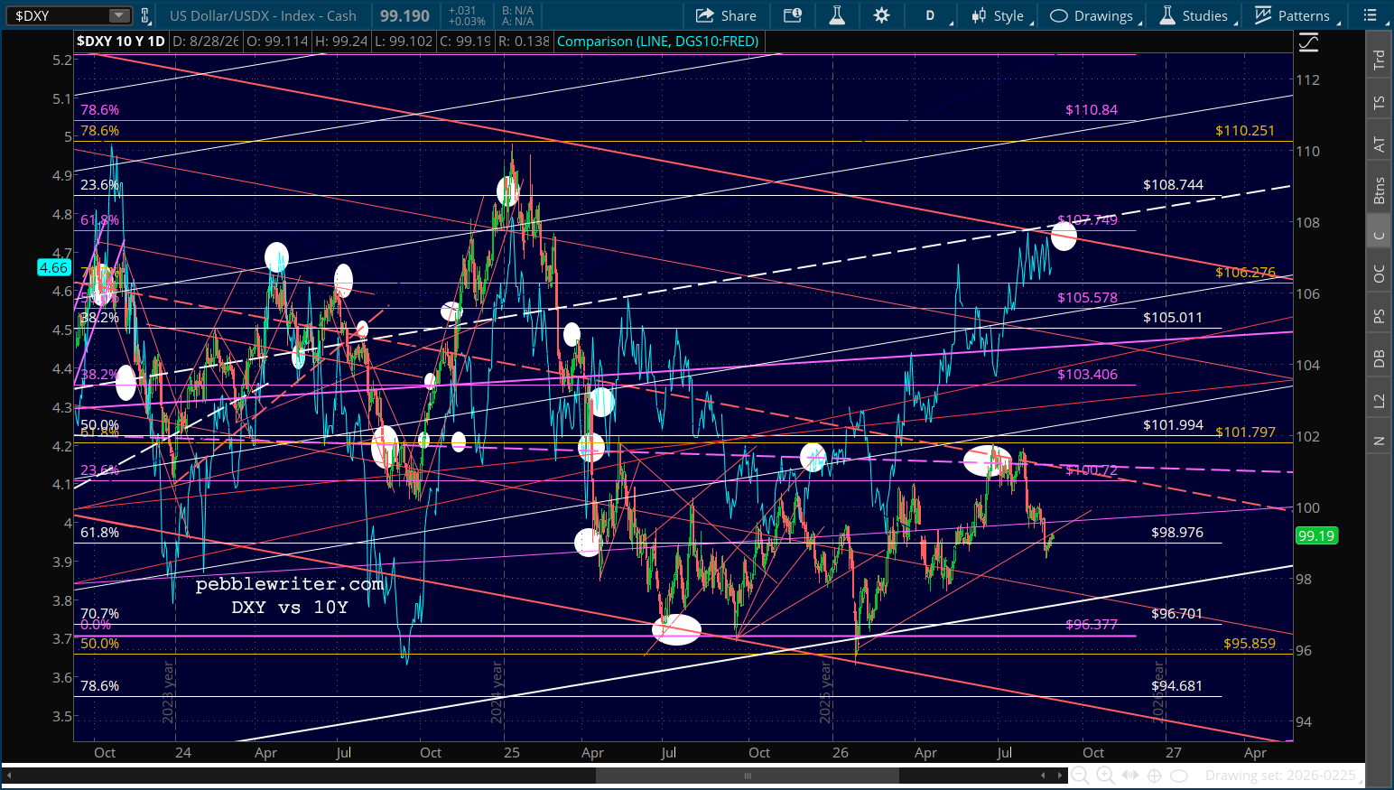Click the pan horizontal arrows icon

coord(1129,776)
